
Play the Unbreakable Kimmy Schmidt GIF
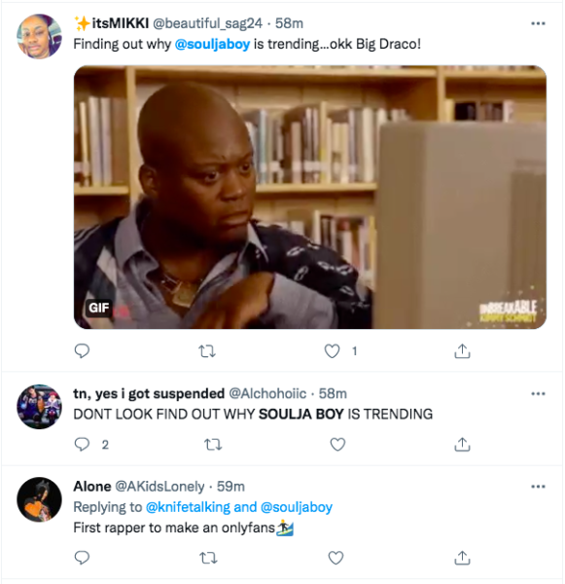point(310,197)
